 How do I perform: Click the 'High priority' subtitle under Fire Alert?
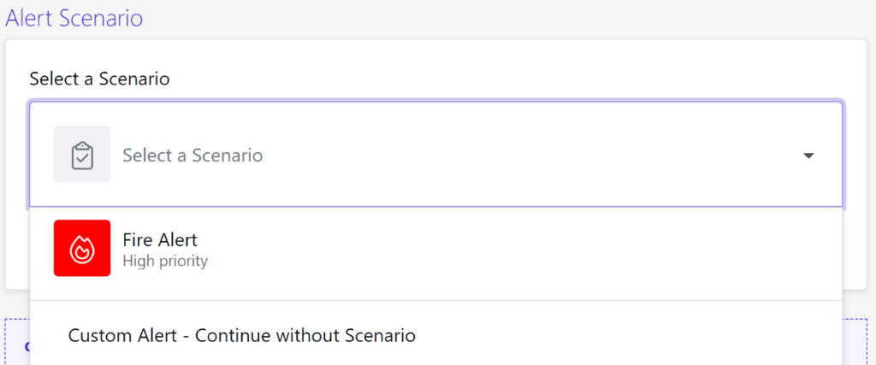click(x=165, y=261)
